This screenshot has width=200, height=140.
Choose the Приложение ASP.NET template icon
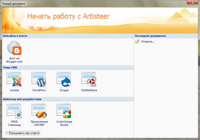(39, 111)
